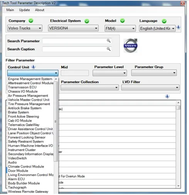This screenshot has height=195, width=189.
Task: Click the info icon next to Control Unit
Action: pos(34,67)
